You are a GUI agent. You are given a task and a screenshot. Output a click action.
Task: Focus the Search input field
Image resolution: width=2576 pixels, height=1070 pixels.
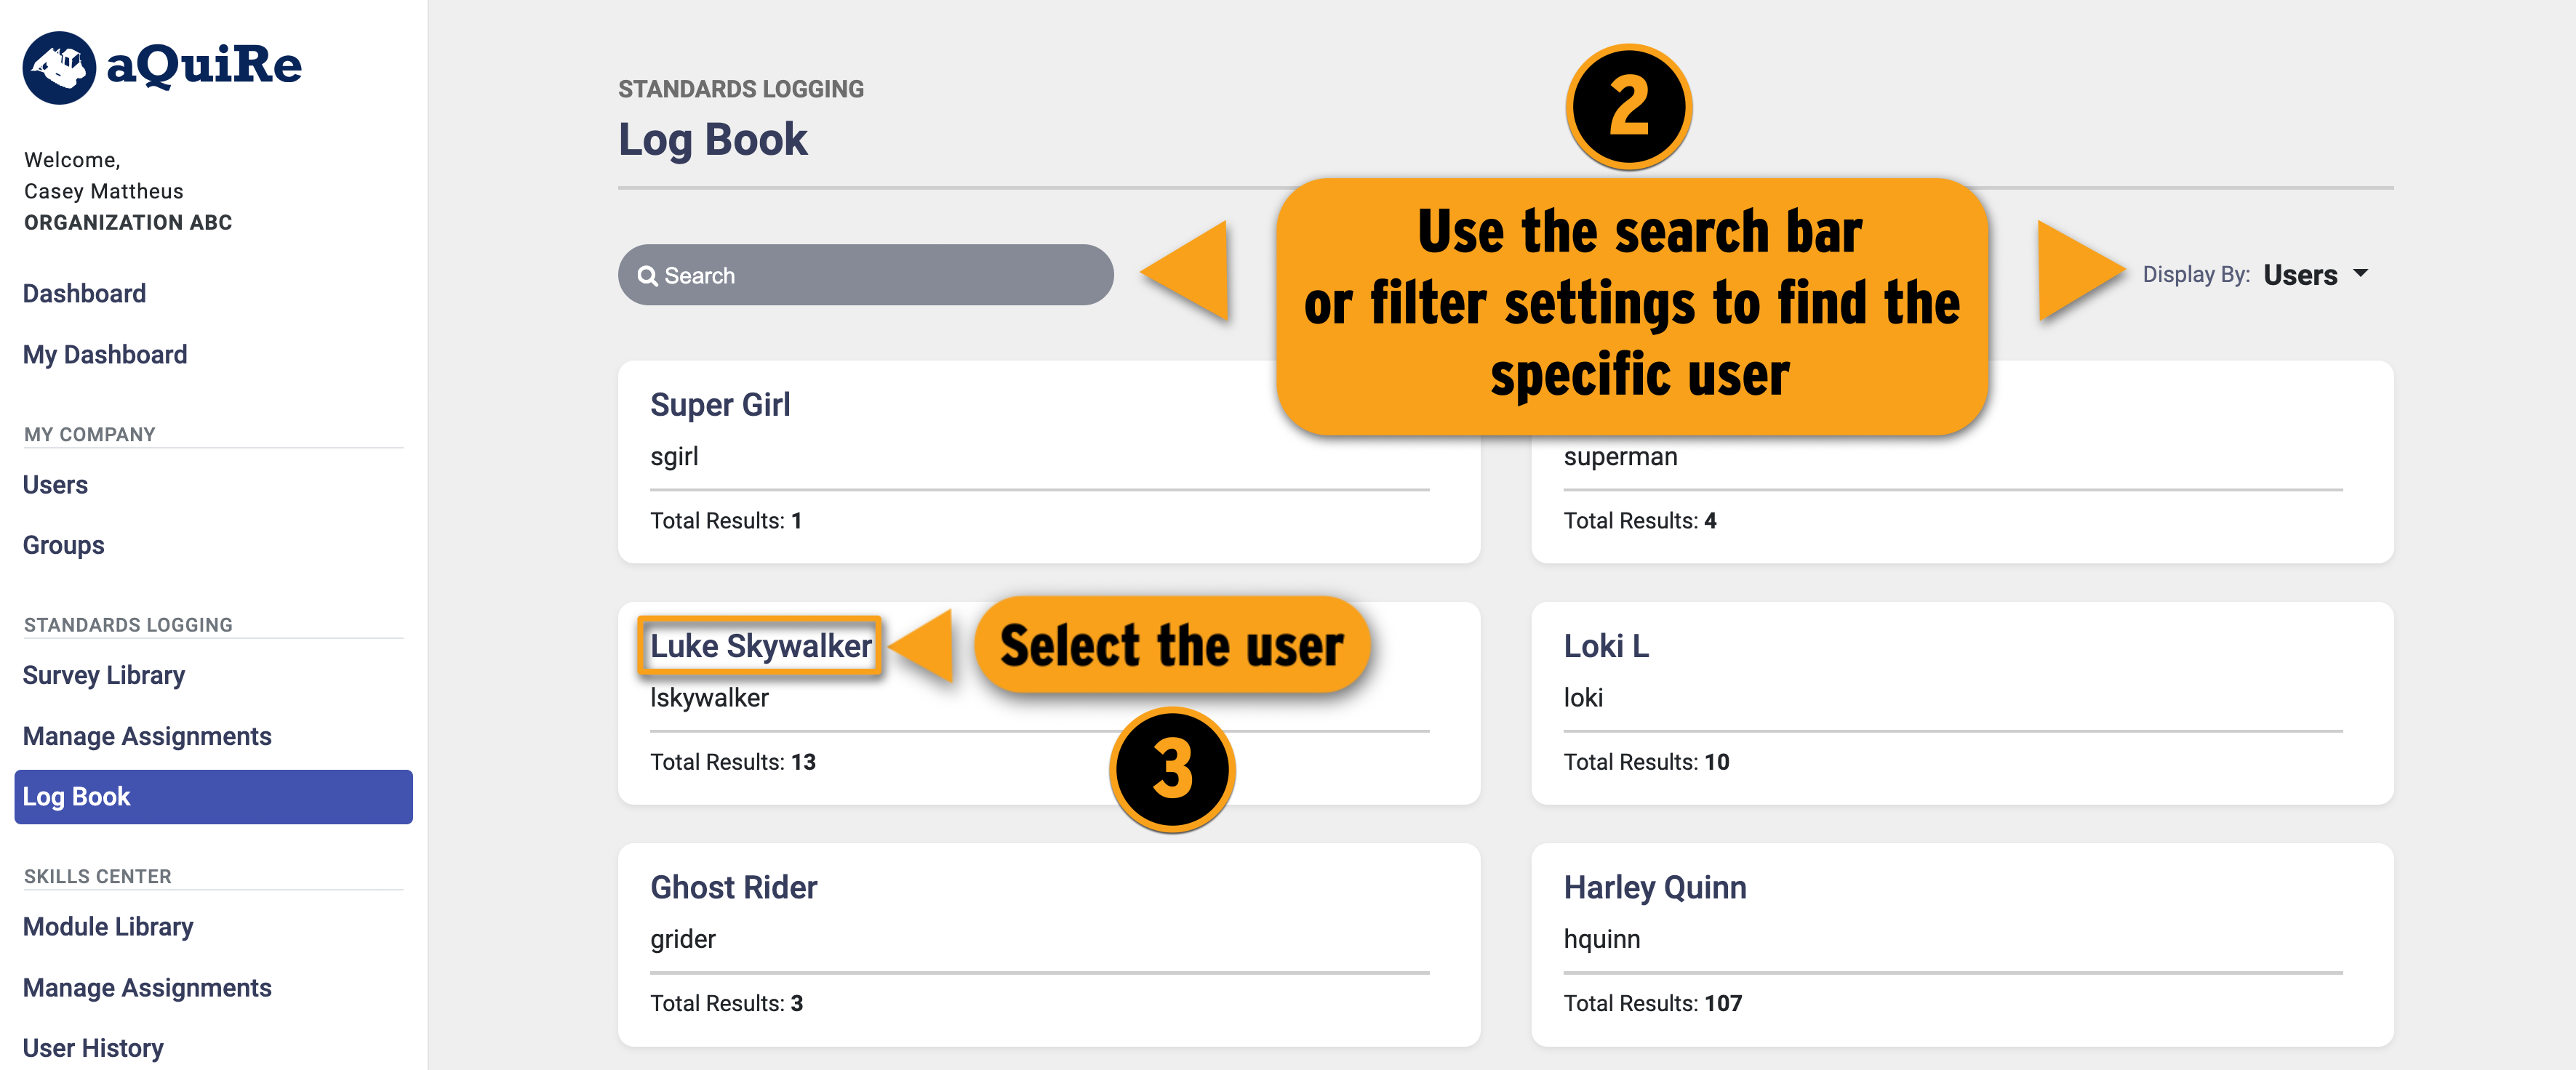[865, 275]
